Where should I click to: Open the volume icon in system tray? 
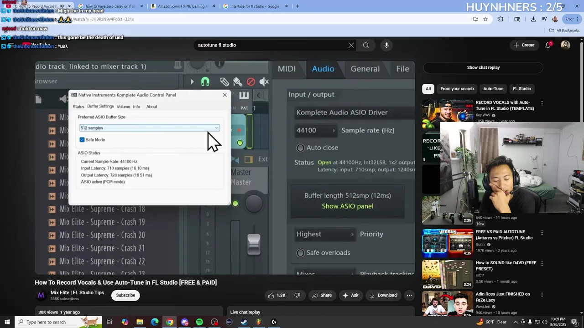(x=544, y=322)
